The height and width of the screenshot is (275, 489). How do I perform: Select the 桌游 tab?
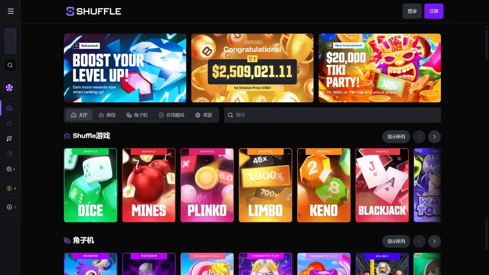204,115
